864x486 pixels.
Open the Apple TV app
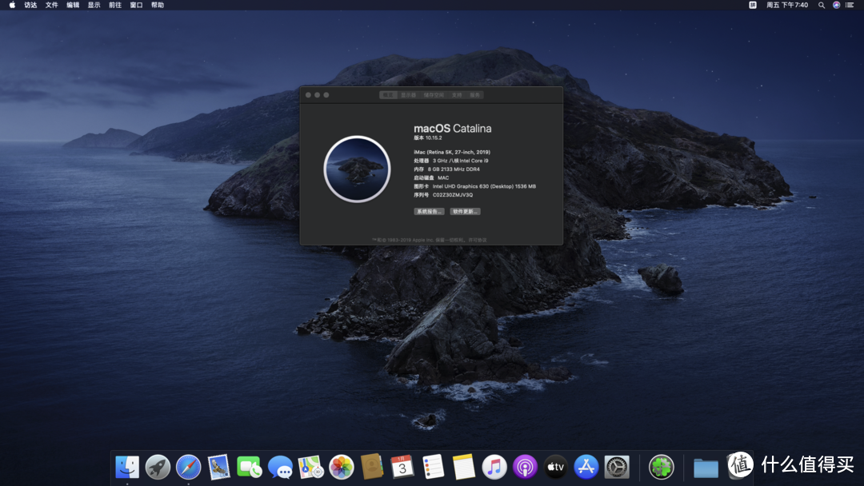point(555,468)
